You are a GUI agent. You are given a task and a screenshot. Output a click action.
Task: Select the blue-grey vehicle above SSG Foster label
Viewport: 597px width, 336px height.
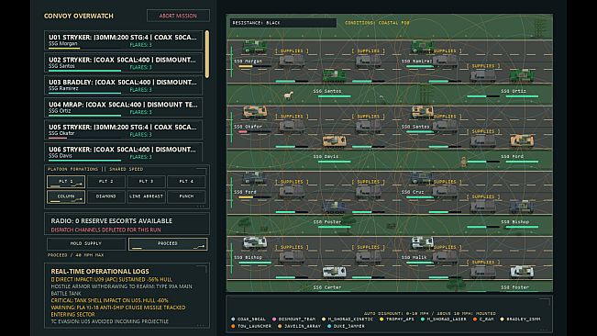point(335,207)
